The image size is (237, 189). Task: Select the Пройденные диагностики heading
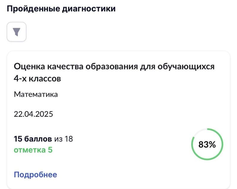pos(61,9)
